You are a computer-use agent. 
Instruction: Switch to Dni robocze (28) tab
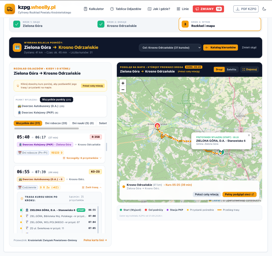click(x=56, y=123)
